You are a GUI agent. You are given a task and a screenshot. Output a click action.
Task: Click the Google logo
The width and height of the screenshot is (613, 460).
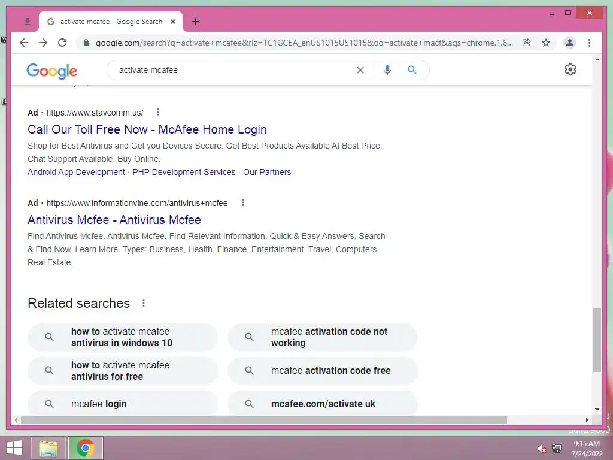(x=51, y=71)
